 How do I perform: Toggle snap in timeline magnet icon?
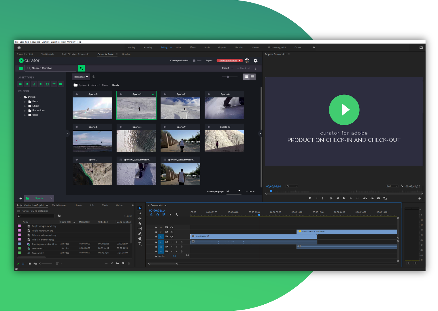pos(158,215)
